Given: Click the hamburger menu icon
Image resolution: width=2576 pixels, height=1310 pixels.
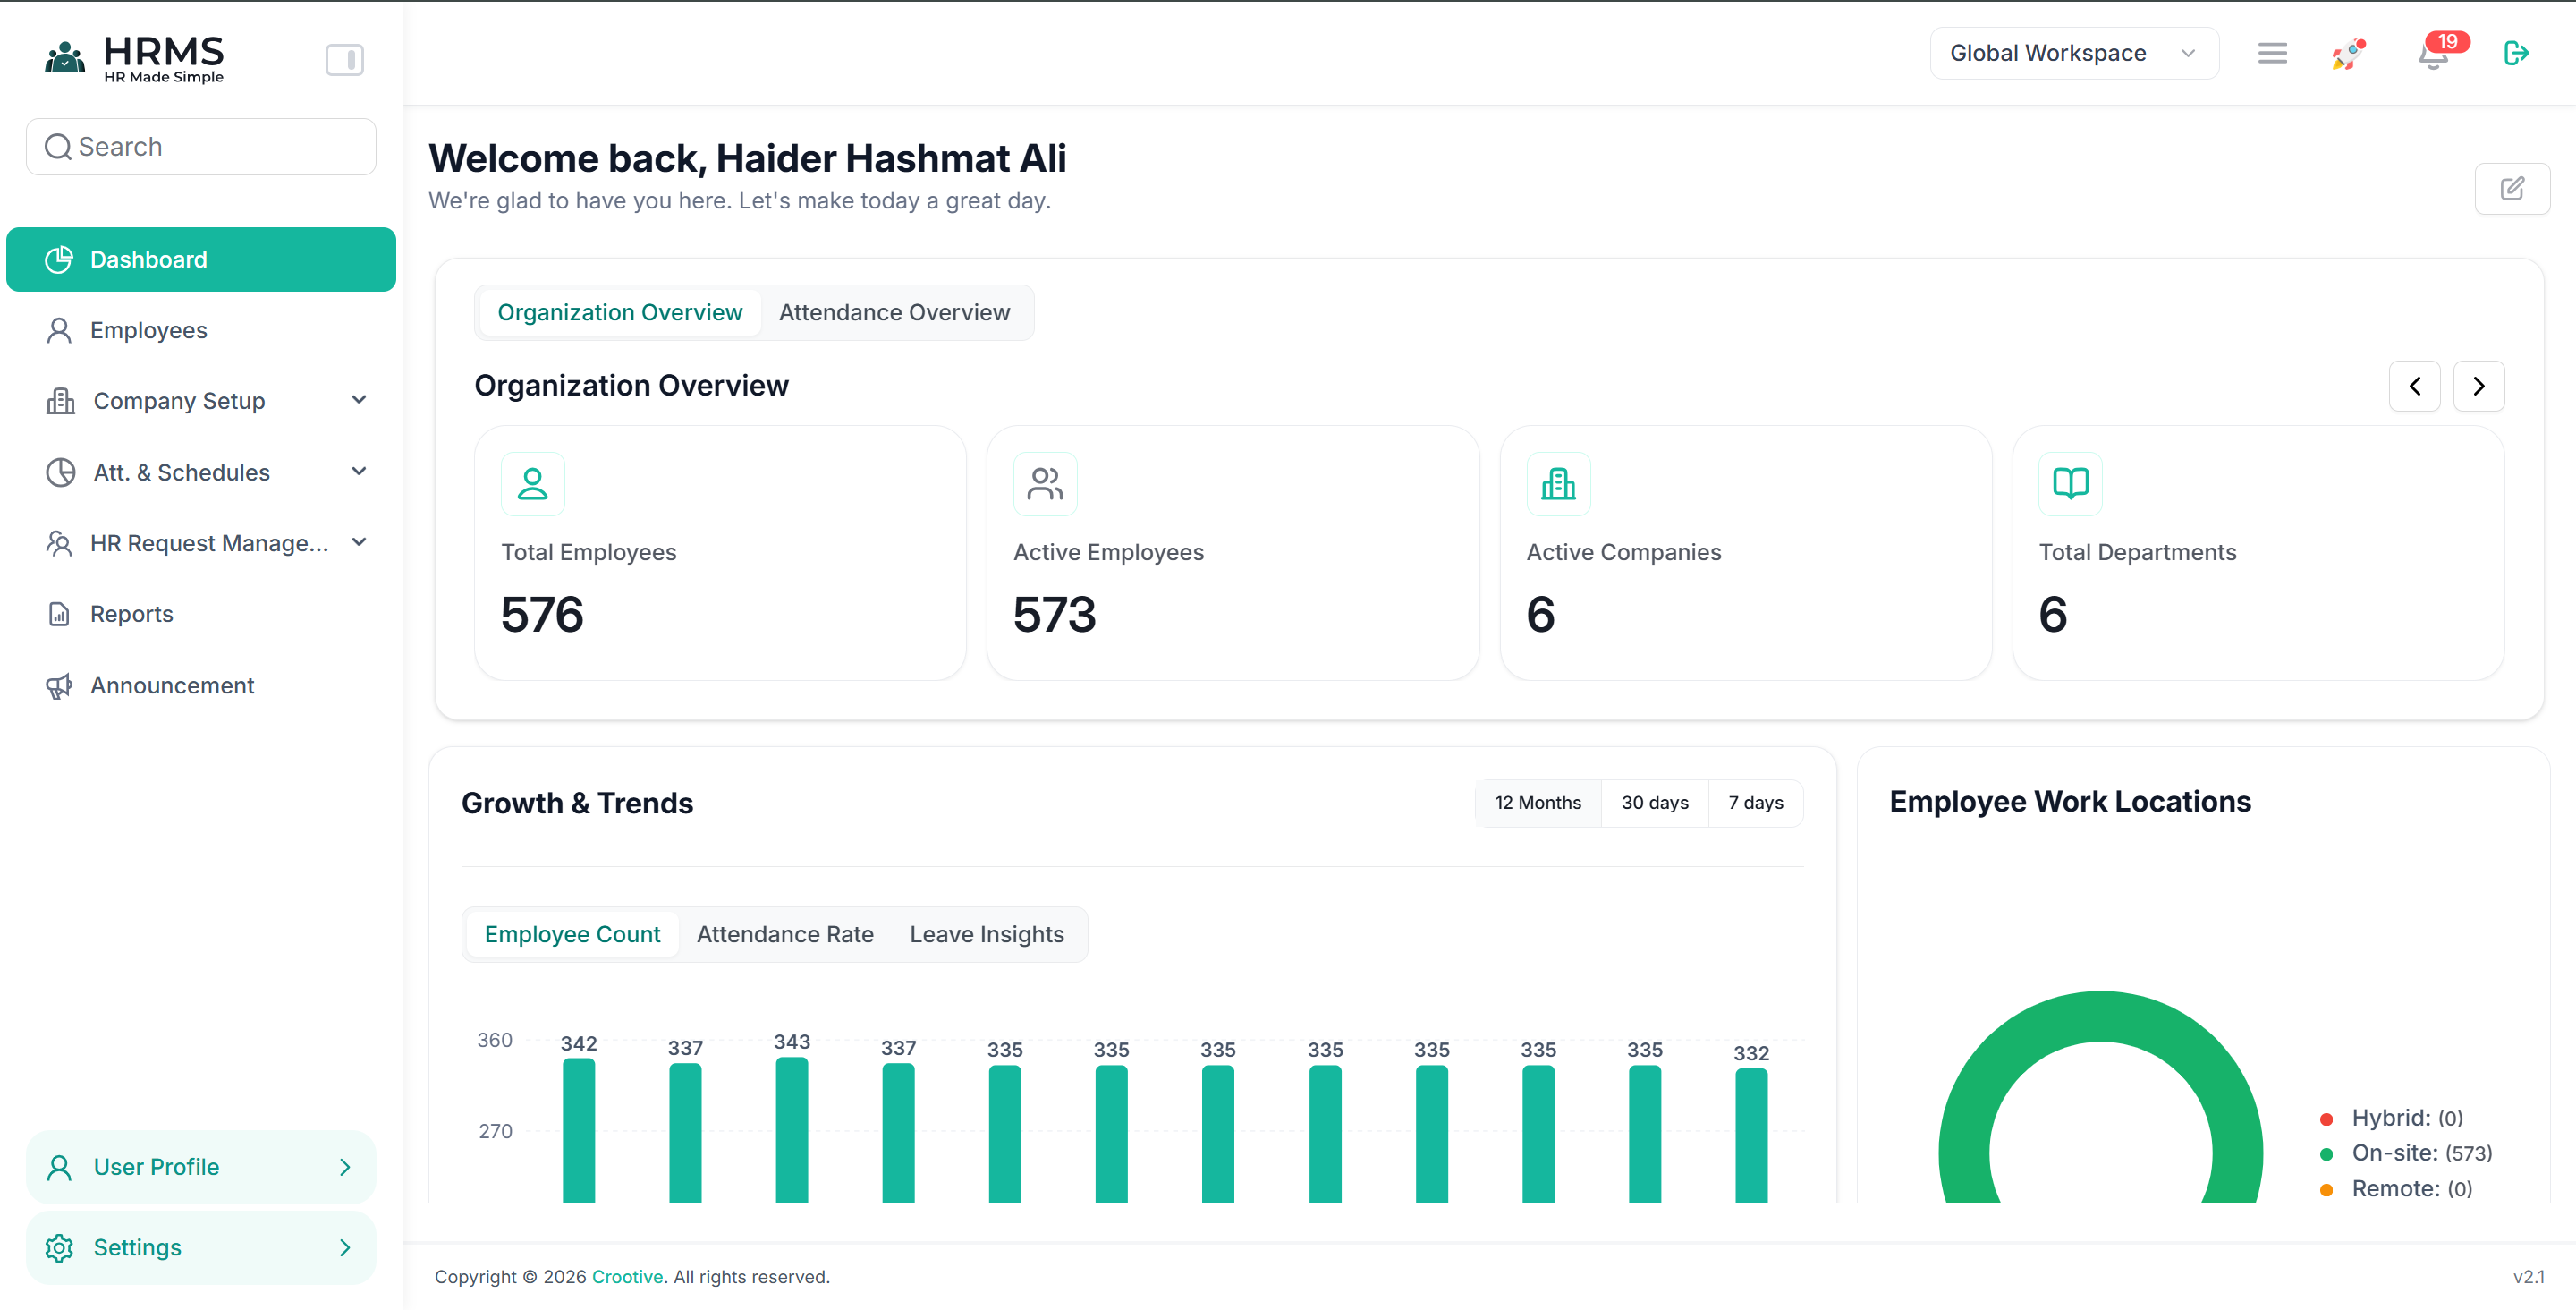Looking at the screenshot, I should 2272,53.
